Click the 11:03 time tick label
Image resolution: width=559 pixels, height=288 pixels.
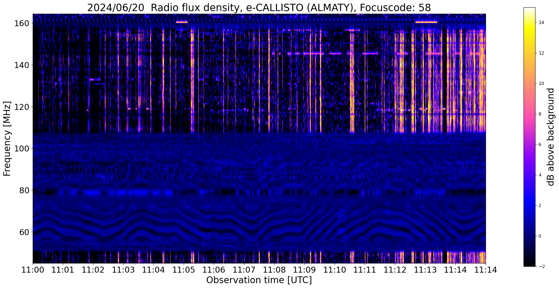[124, 270]
